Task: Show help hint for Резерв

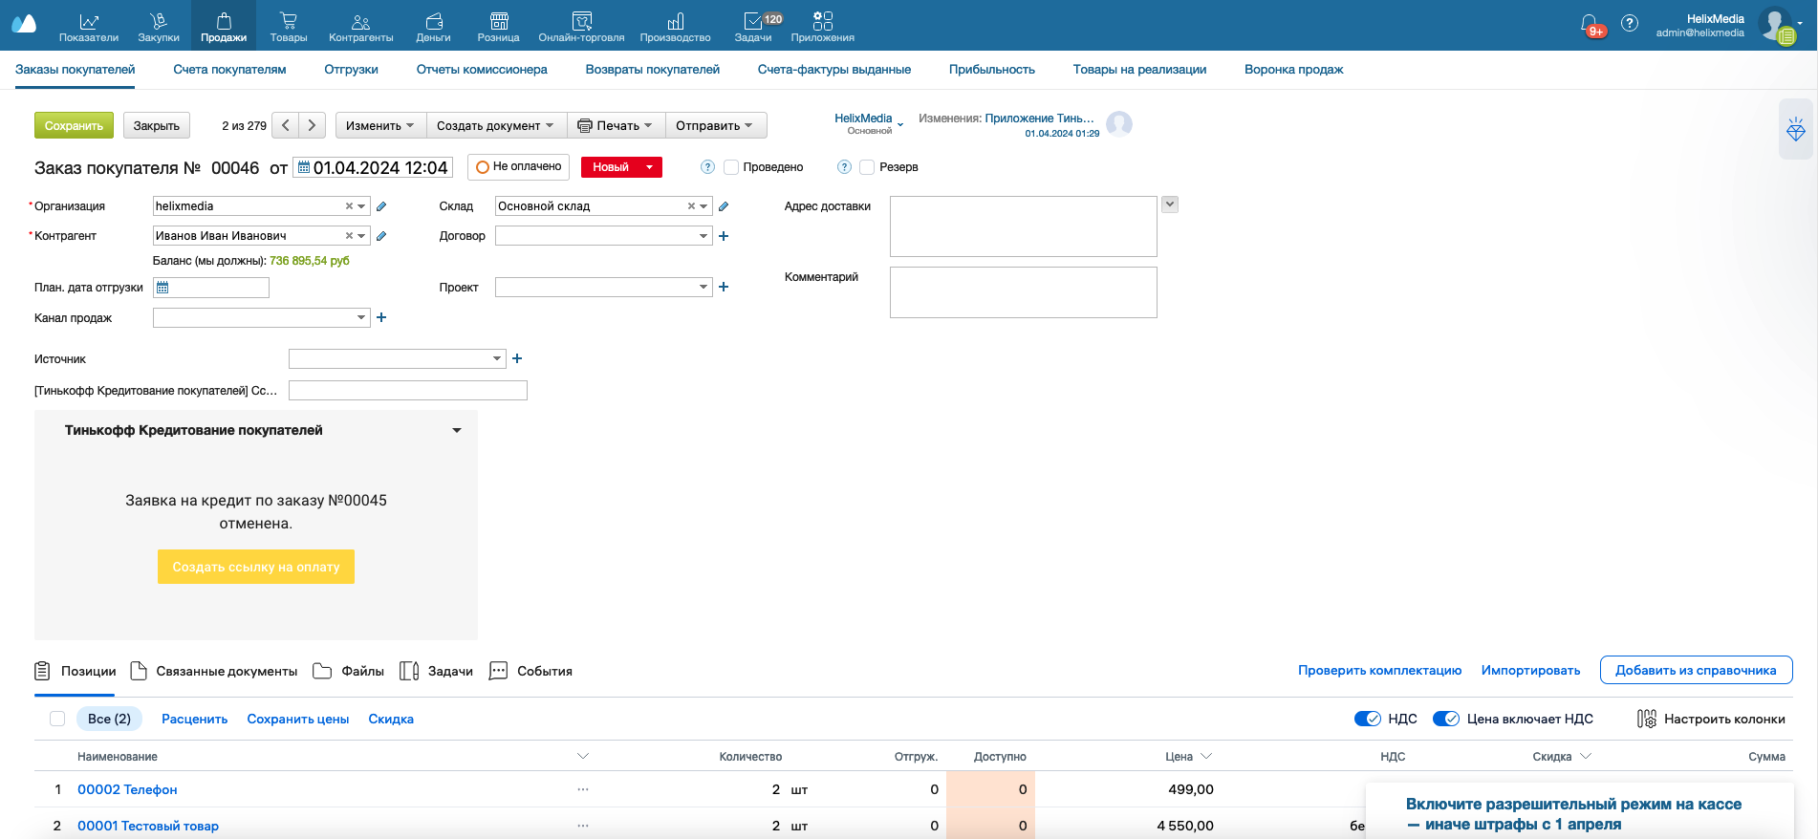Action: click(844, 167)
